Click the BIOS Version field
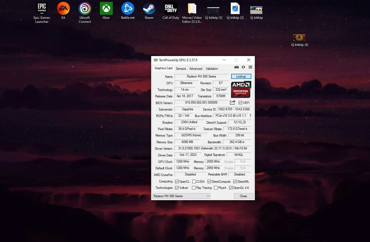Screen dimensions: 370x242 tap(201, 102)
